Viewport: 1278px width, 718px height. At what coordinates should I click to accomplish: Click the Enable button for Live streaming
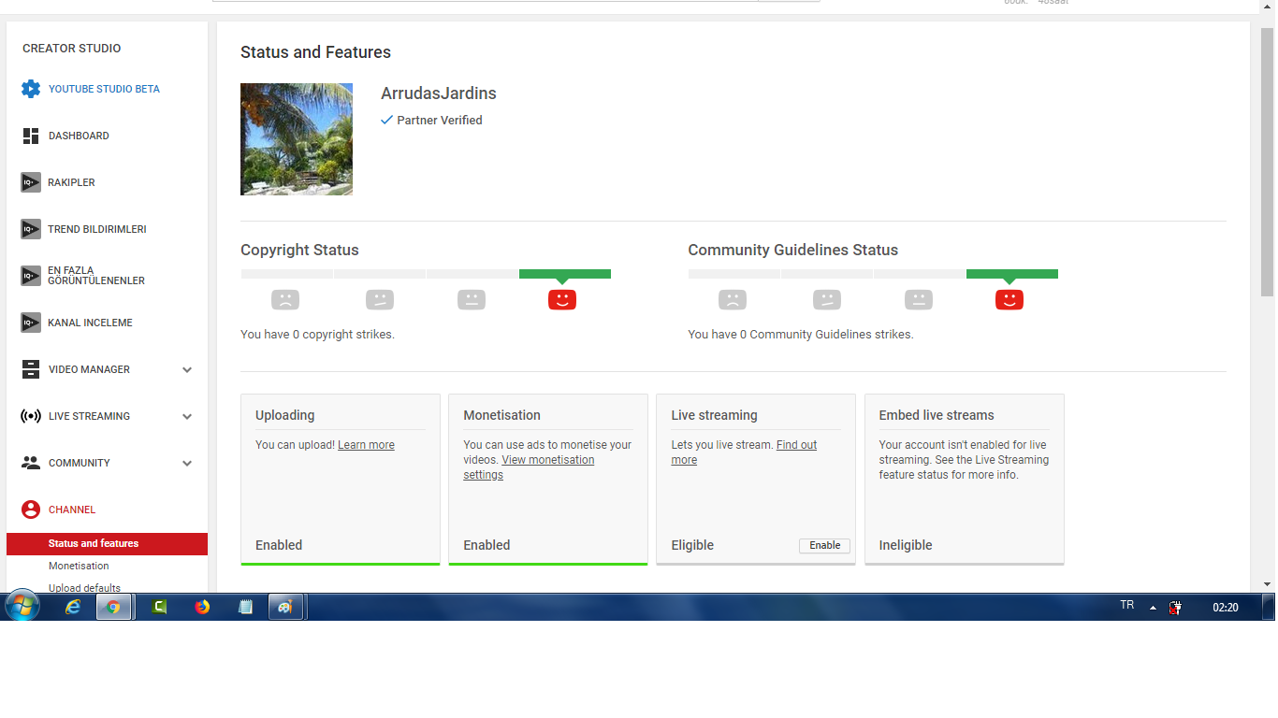[824, 545]
